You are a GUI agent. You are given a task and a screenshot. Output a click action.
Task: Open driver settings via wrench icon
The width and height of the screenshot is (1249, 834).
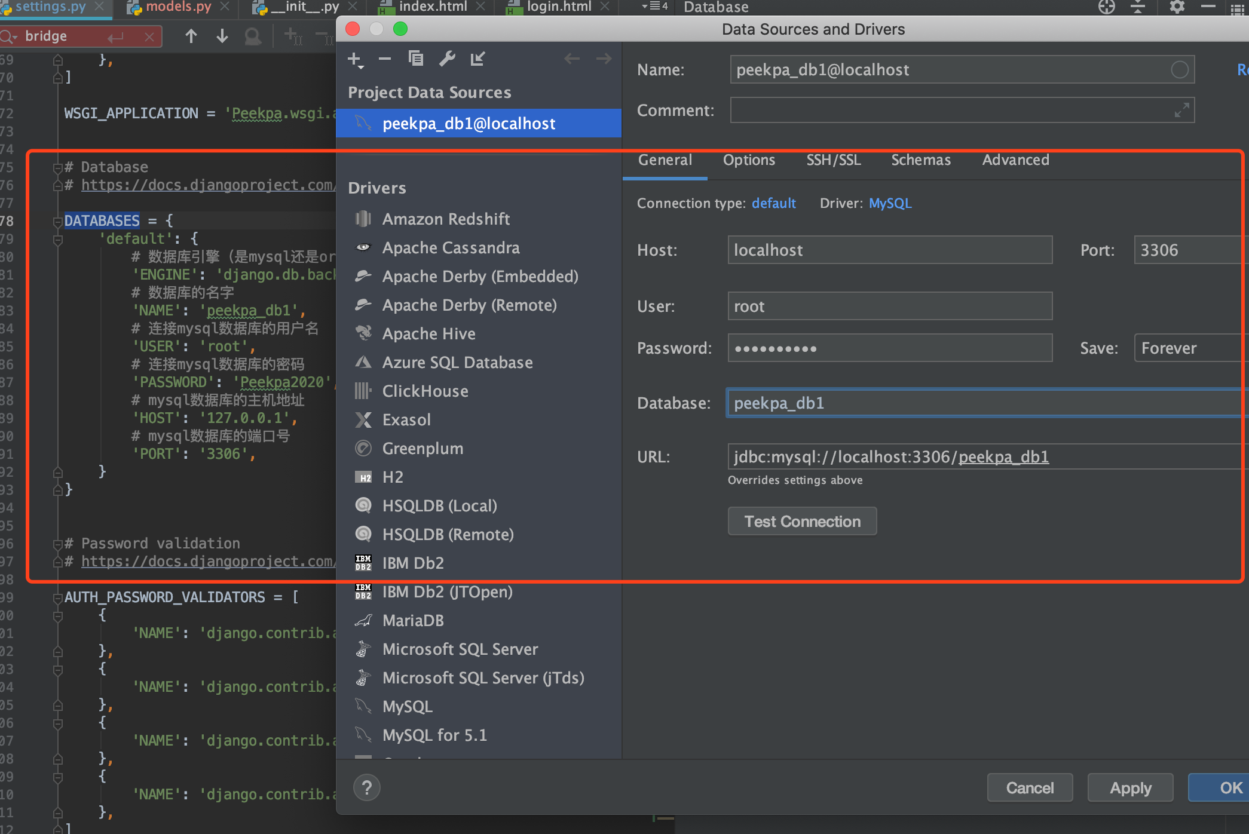[x=447, y=59]
